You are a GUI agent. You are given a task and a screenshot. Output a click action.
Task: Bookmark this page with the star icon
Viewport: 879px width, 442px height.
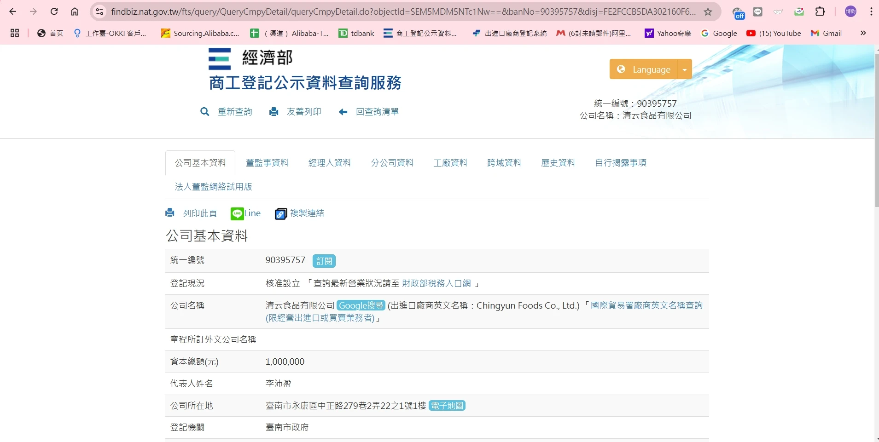point(708,12)
